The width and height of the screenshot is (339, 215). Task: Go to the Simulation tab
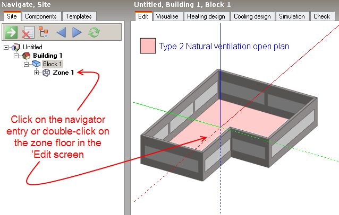pyautogui.click(x=292, y=16)
